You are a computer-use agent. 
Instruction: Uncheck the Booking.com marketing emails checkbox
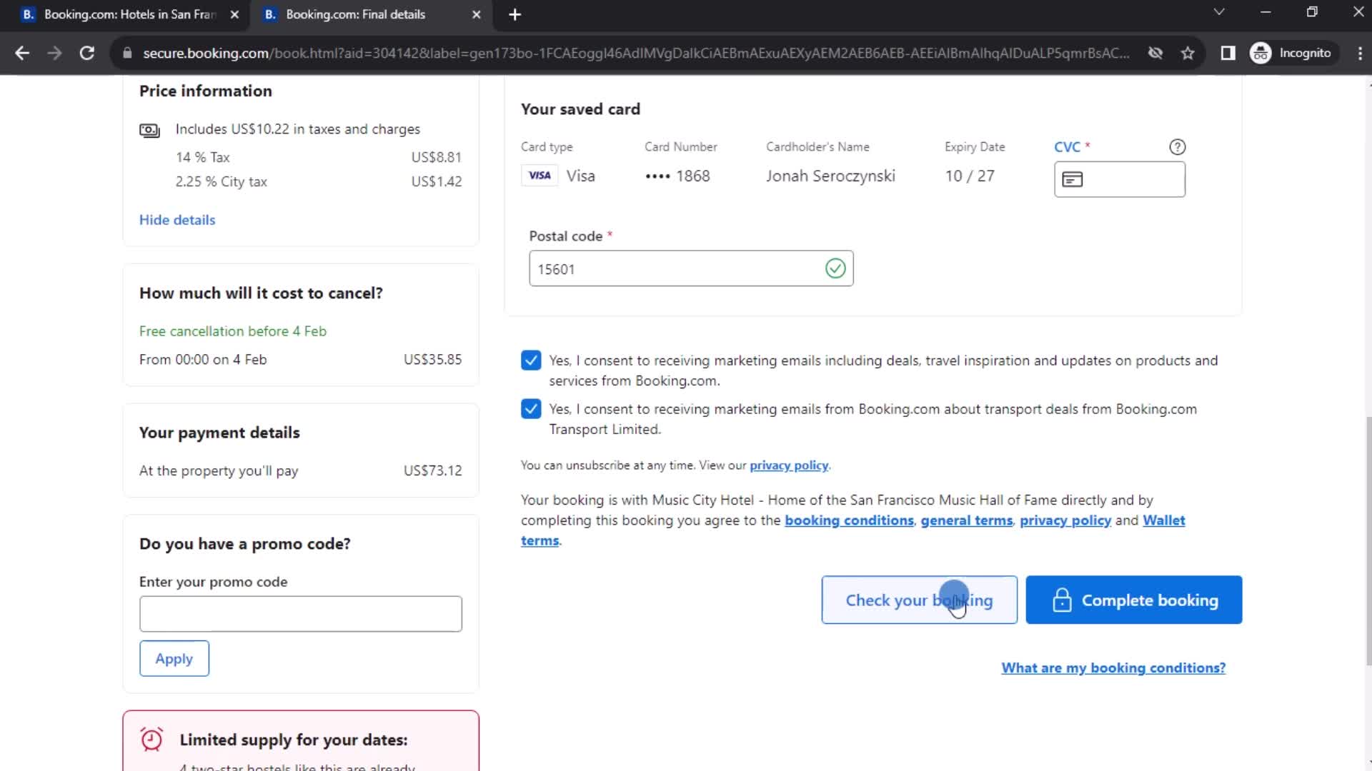coord(530,360)
